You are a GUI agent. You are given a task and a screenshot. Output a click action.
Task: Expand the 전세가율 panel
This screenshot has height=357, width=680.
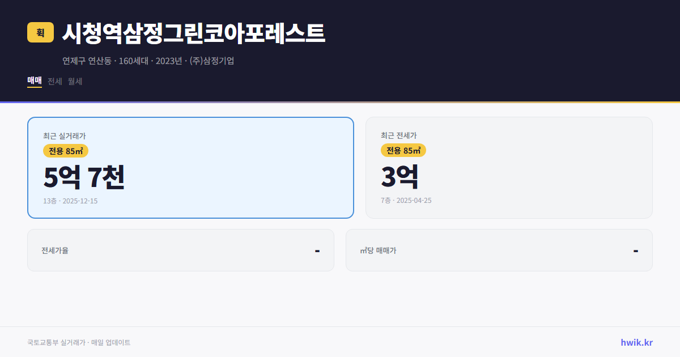tap(181, 250)
